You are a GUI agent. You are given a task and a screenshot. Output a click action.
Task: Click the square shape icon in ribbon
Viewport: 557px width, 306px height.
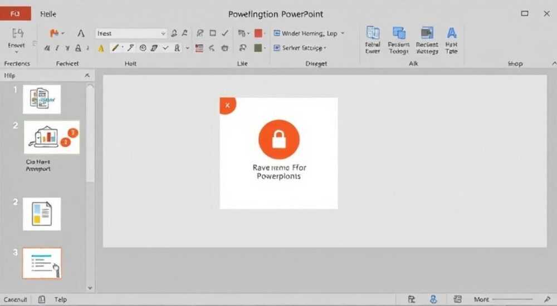[x=213, y=33]
